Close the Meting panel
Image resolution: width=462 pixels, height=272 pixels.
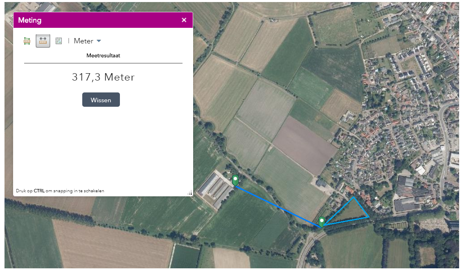click(x=184, y=20)
